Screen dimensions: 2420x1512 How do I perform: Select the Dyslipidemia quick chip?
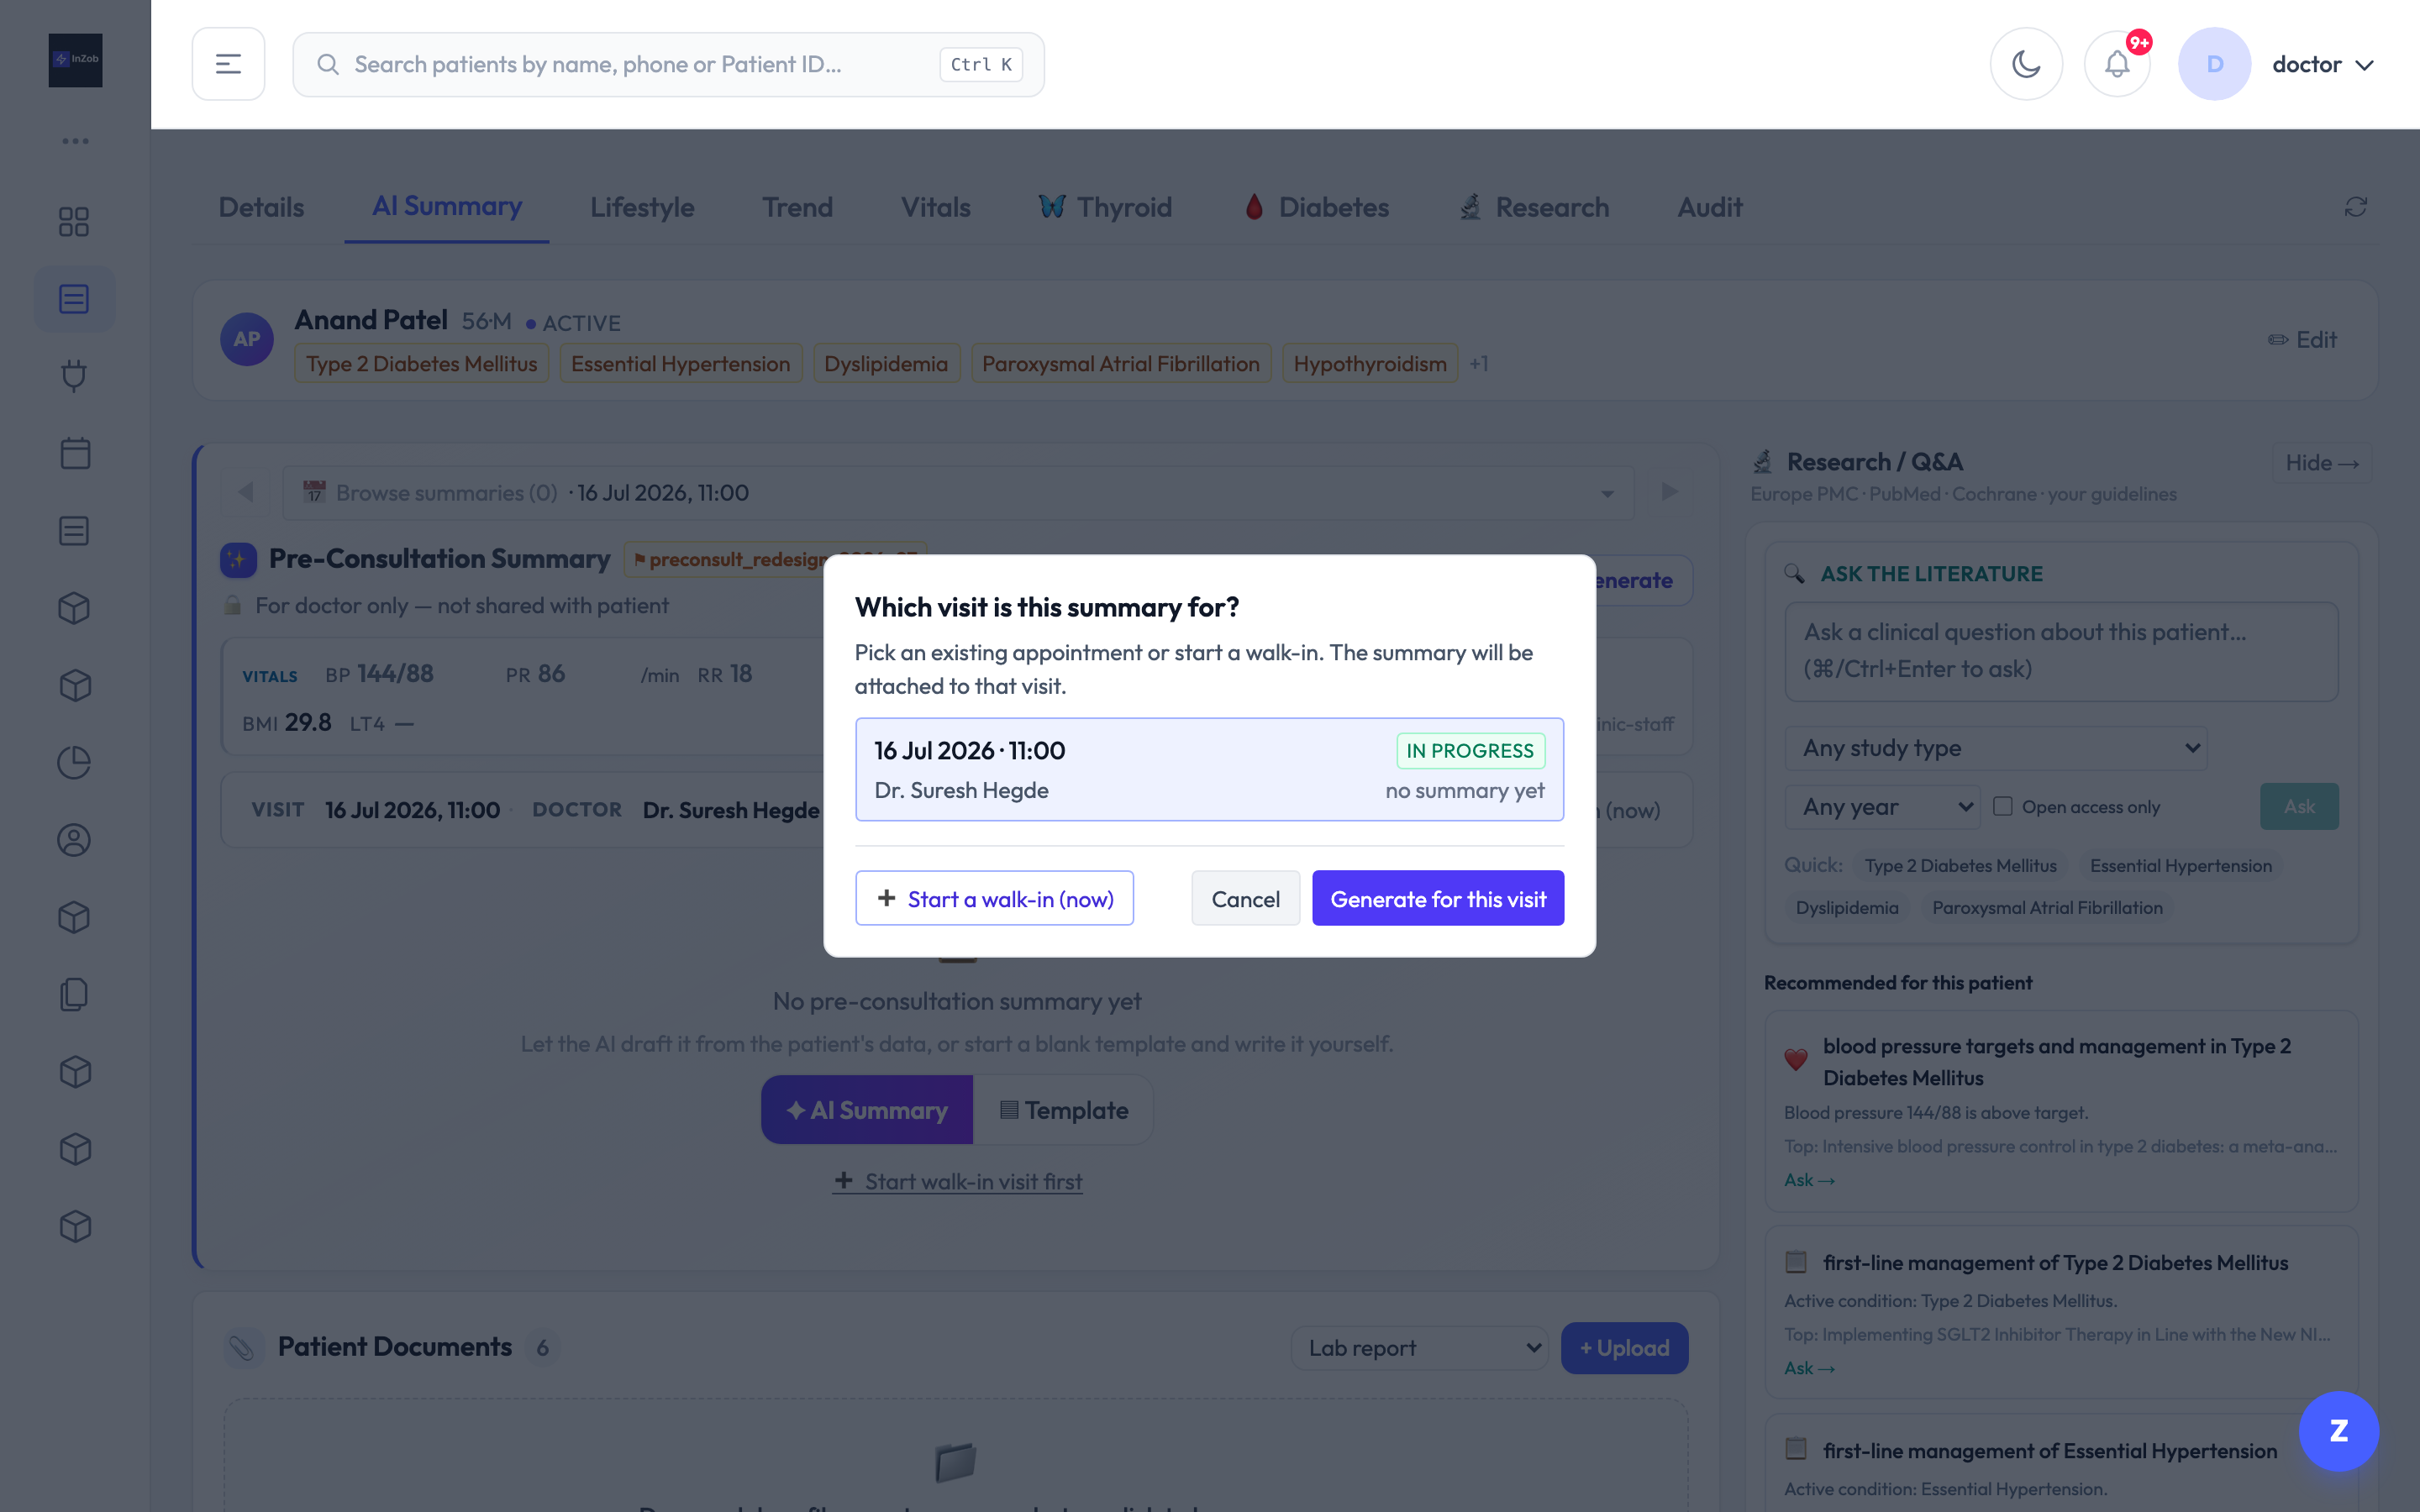coord(1846,907)
